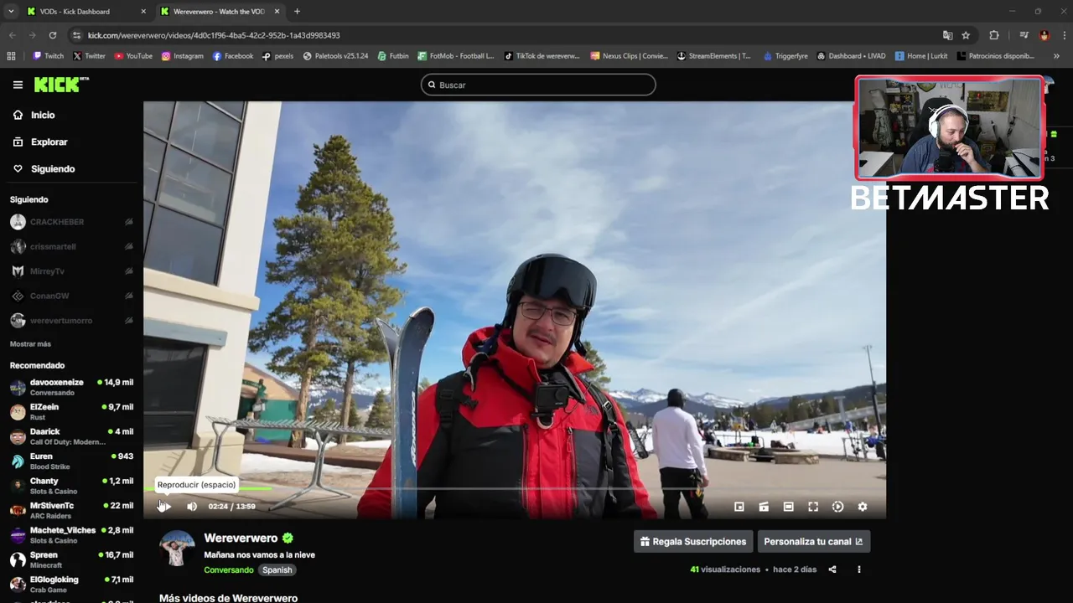Open followed channel MirreyTv
The image size is (1073, 603).
[x=47, y=271]
